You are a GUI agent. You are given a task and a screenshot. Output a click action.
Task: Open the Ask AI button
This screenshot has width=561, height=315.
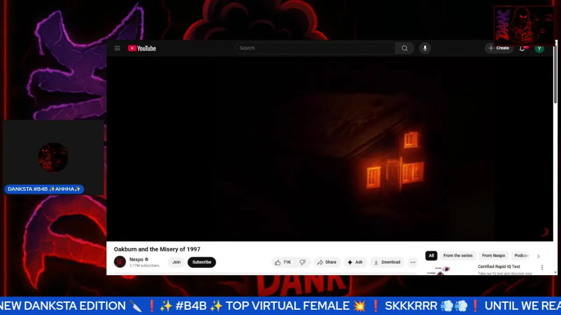pos(355,262)
